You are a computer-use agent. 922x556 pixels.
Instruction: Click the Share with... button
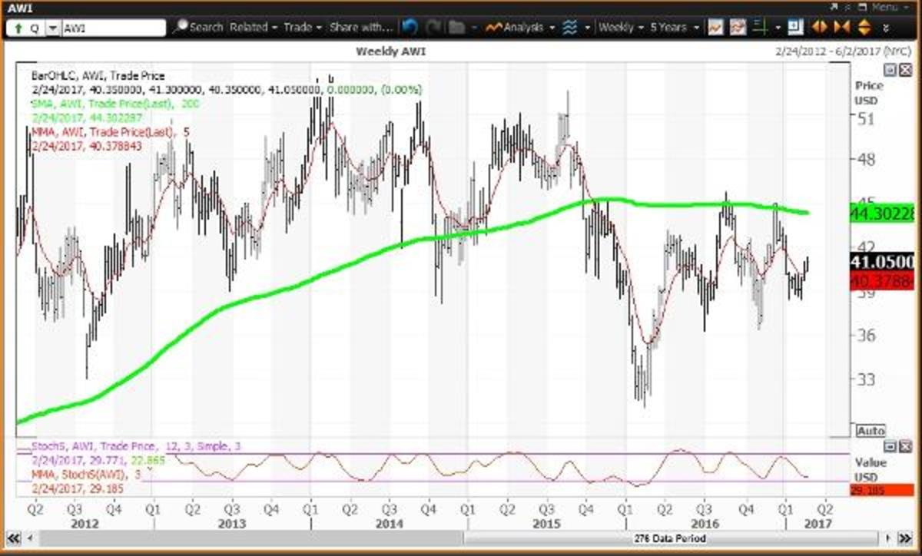pos(360,28)
